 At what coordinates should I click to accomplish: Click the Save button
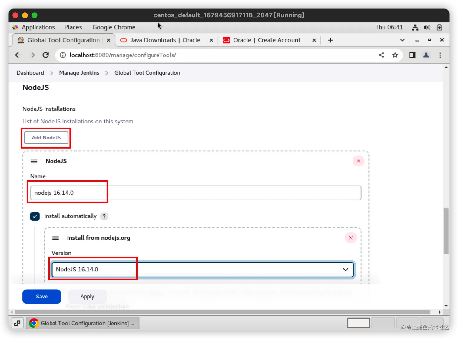tap(42, 297)
